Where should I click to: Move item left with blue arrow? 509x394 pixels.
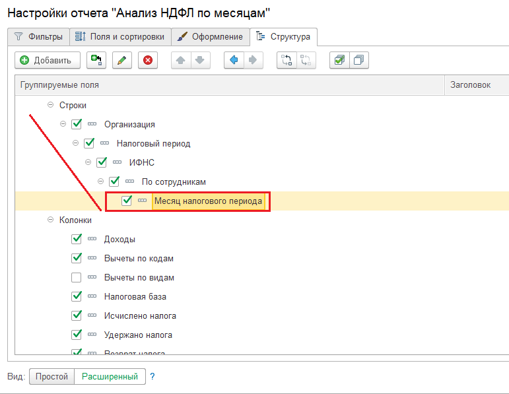pyautogui.click(x=233, y=60)
